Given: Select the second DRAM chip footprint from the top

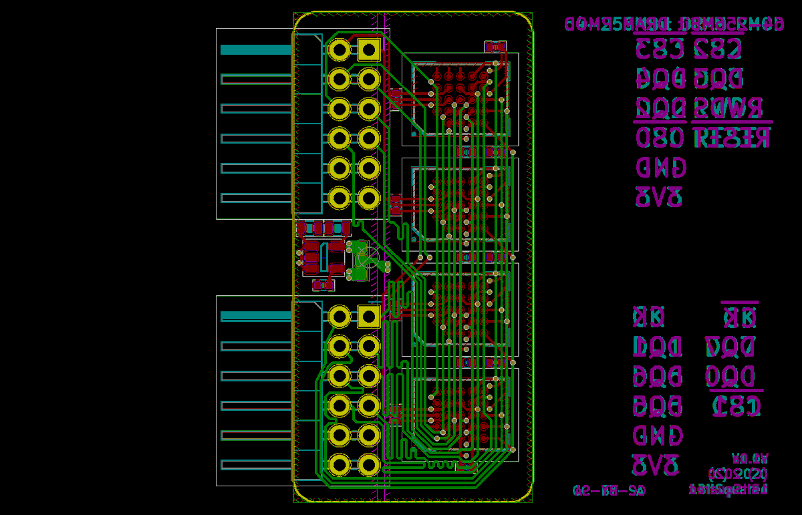Looking at the screenshot, I should point(460,204).
